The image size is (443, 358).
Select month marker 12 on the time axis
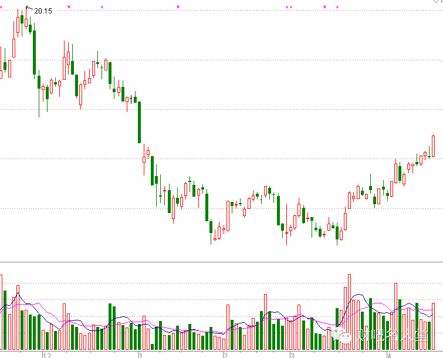[x=47, y=355]
